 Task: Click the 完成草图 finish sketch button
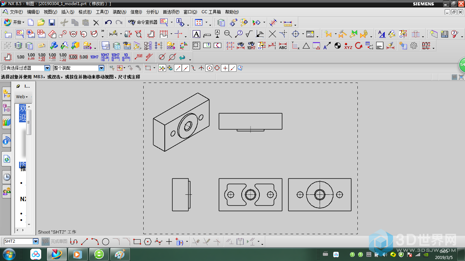tap(55, 242)
